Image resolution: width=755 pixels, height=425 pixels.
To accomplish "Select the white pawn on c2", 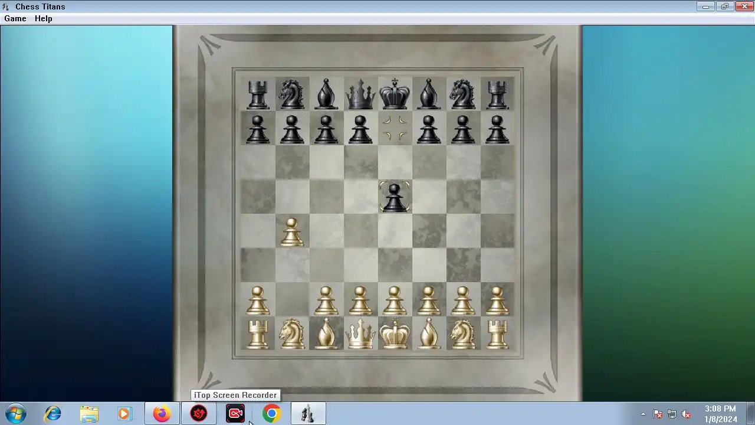I will [326, 300].
